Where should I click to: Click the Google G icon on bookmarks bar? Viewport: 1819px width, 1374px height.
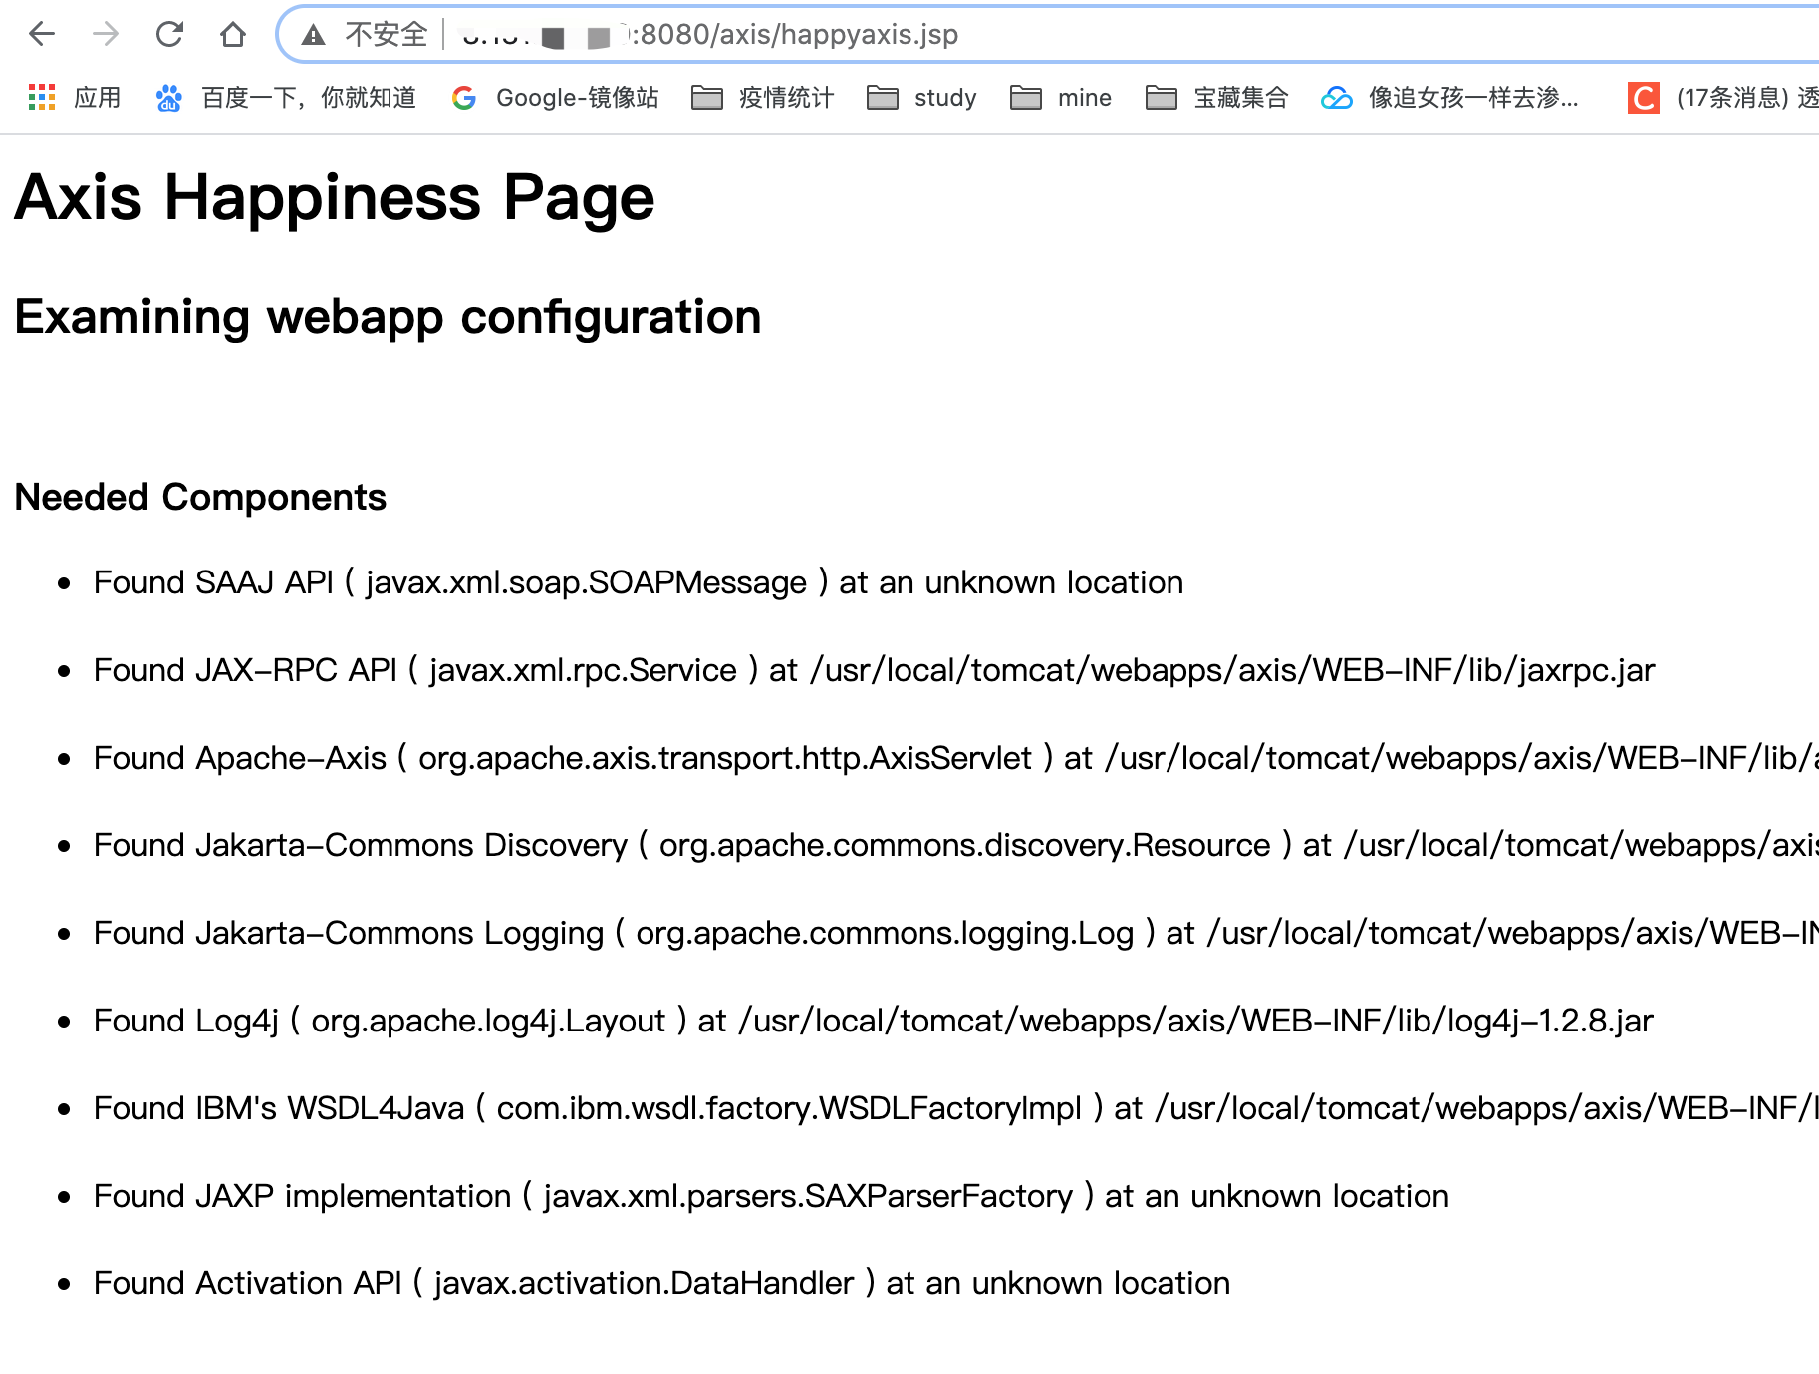[464, 97]
